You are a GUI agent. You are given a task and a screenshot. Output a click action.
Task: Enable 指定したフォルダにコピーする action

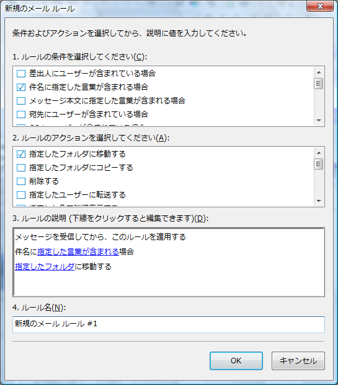pyautogui.click(x=21, y=168)
